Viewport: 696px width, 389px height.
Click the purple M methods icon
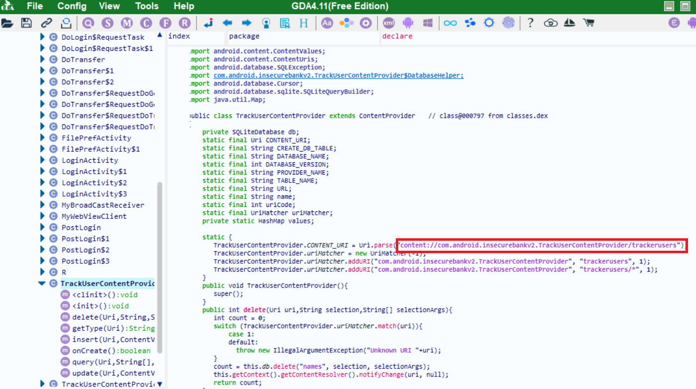pos(127,23)
